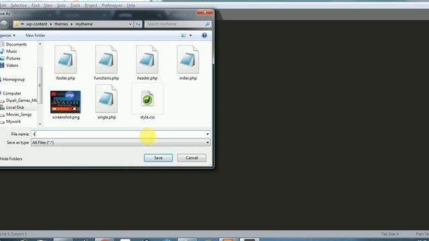Select the style.css file icon
Viewport: 429px width, 241px height.
(x=147, y=98)
